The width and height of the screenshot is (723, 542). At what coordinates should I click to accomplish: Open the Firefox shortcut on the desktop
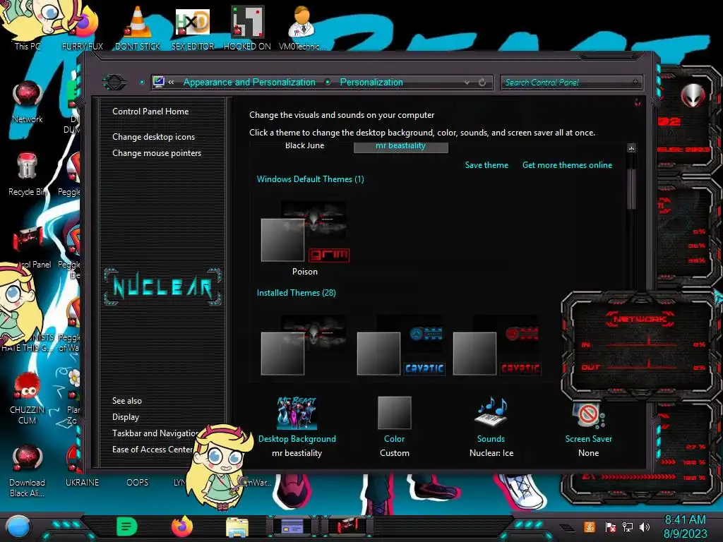pyautogui.click(x=87, y=23)
